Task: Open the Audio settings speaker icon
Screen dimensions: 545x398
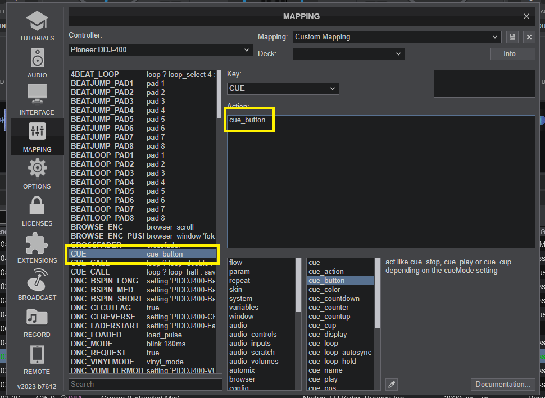Action: click(37, 58)
